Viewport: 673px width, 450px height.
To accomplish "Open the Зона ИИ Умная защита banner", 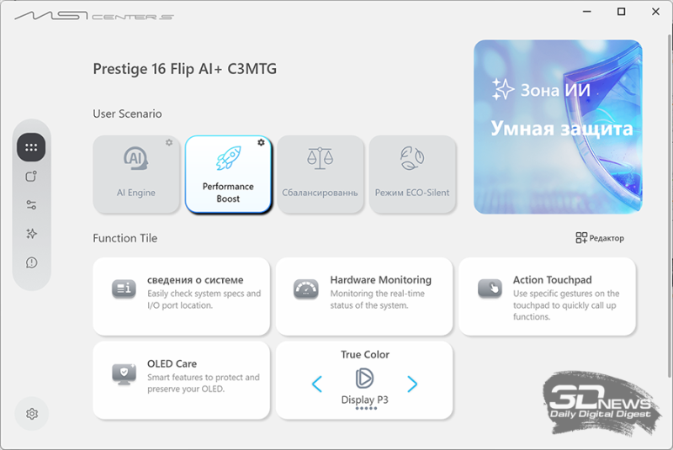I will point(558,127).
